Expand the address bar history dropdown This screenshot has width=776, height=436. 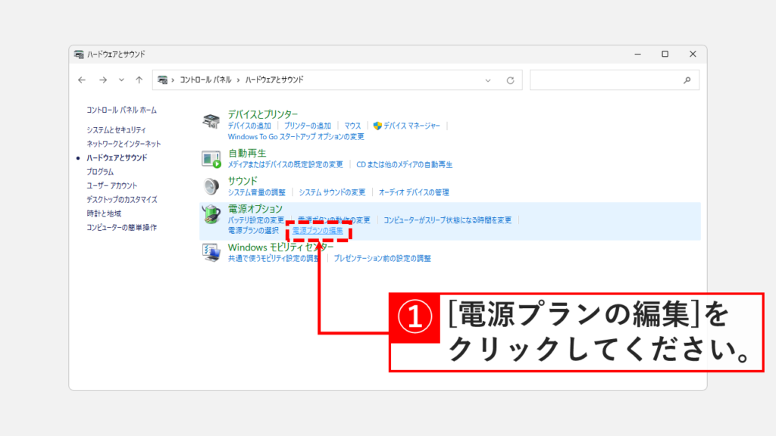point(487,79)
